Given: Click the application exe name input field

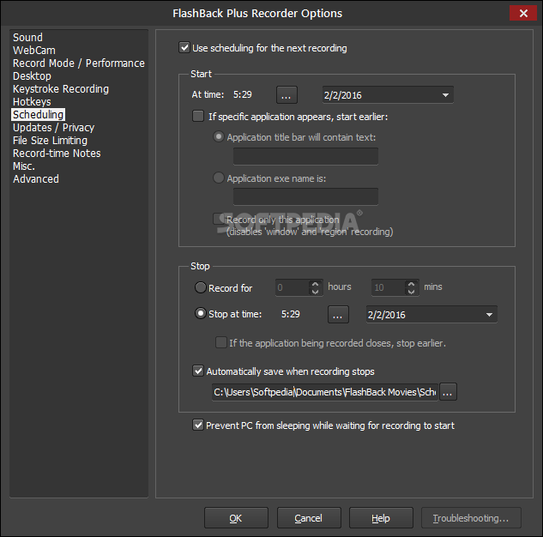Looking at the screenshot, I should coord(305,196).
